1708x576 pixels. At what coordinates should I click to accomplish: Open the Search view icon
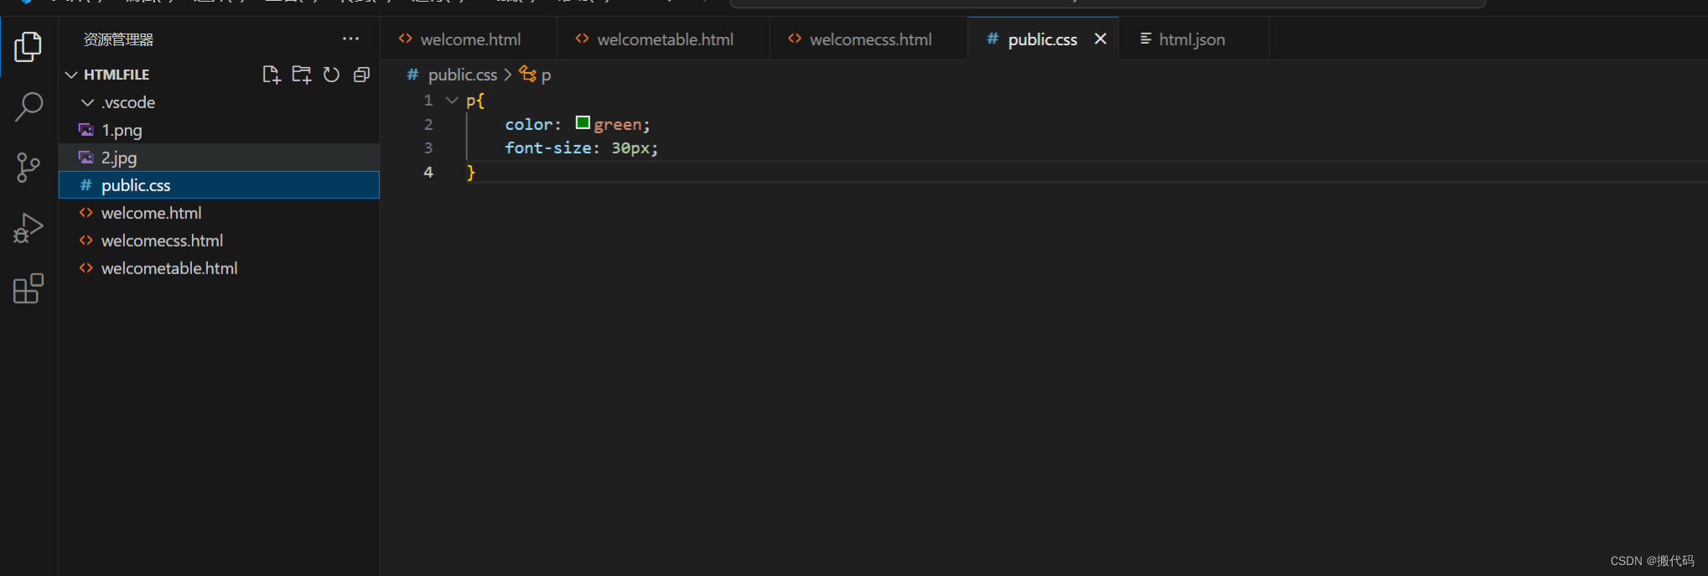click(29, 107)
